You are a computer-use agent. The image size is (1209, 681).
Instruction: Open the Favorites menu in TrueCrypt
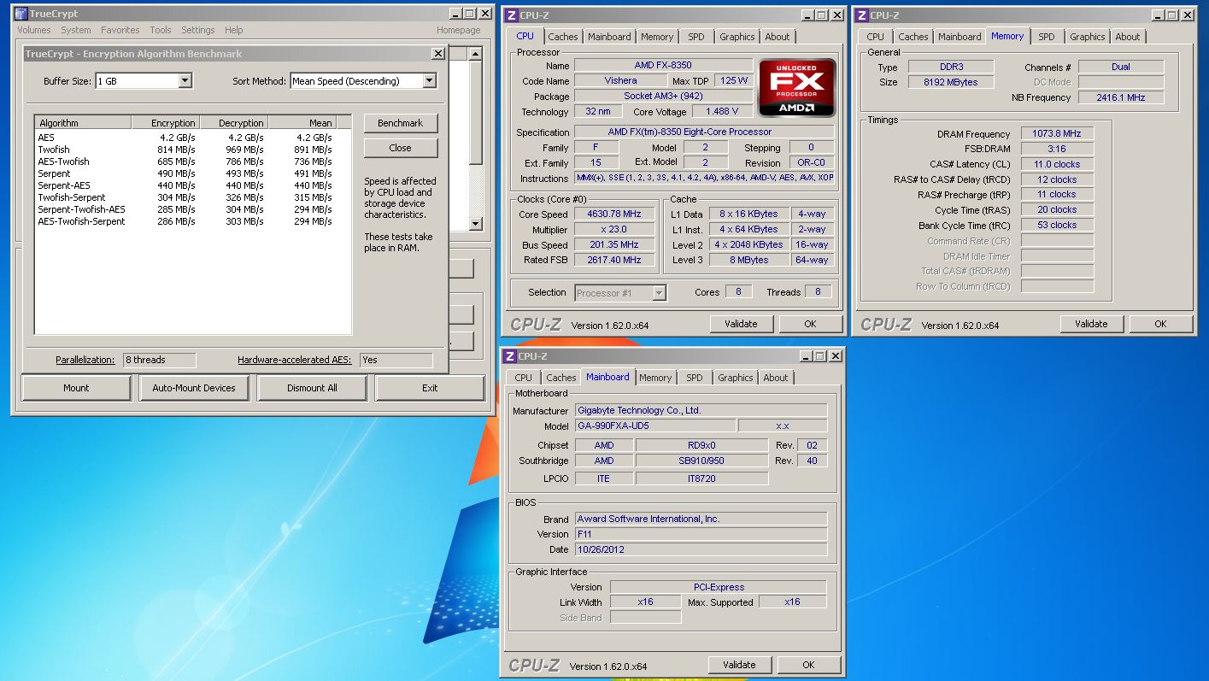(x=120, y=30)
